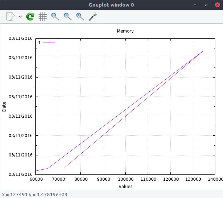Toggle the grid display icon
The height and width of the screenshot is (198, 223).
pyautogui.click(x=42, y=17)
